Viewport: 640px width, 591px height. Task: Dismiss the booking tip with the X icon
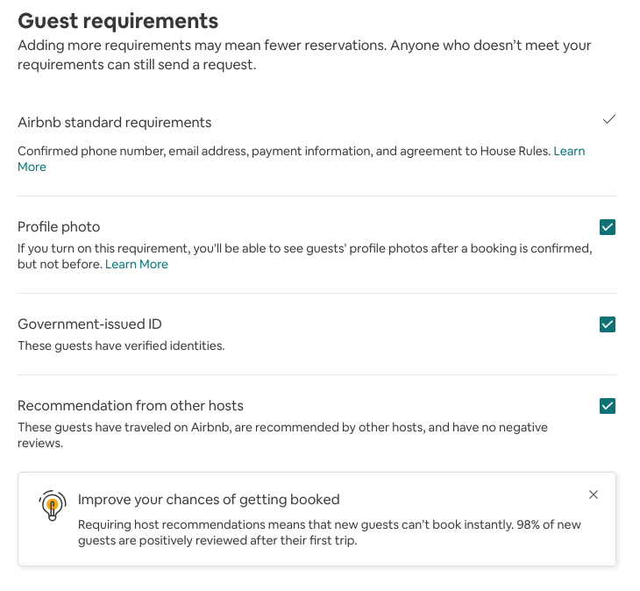594,495
